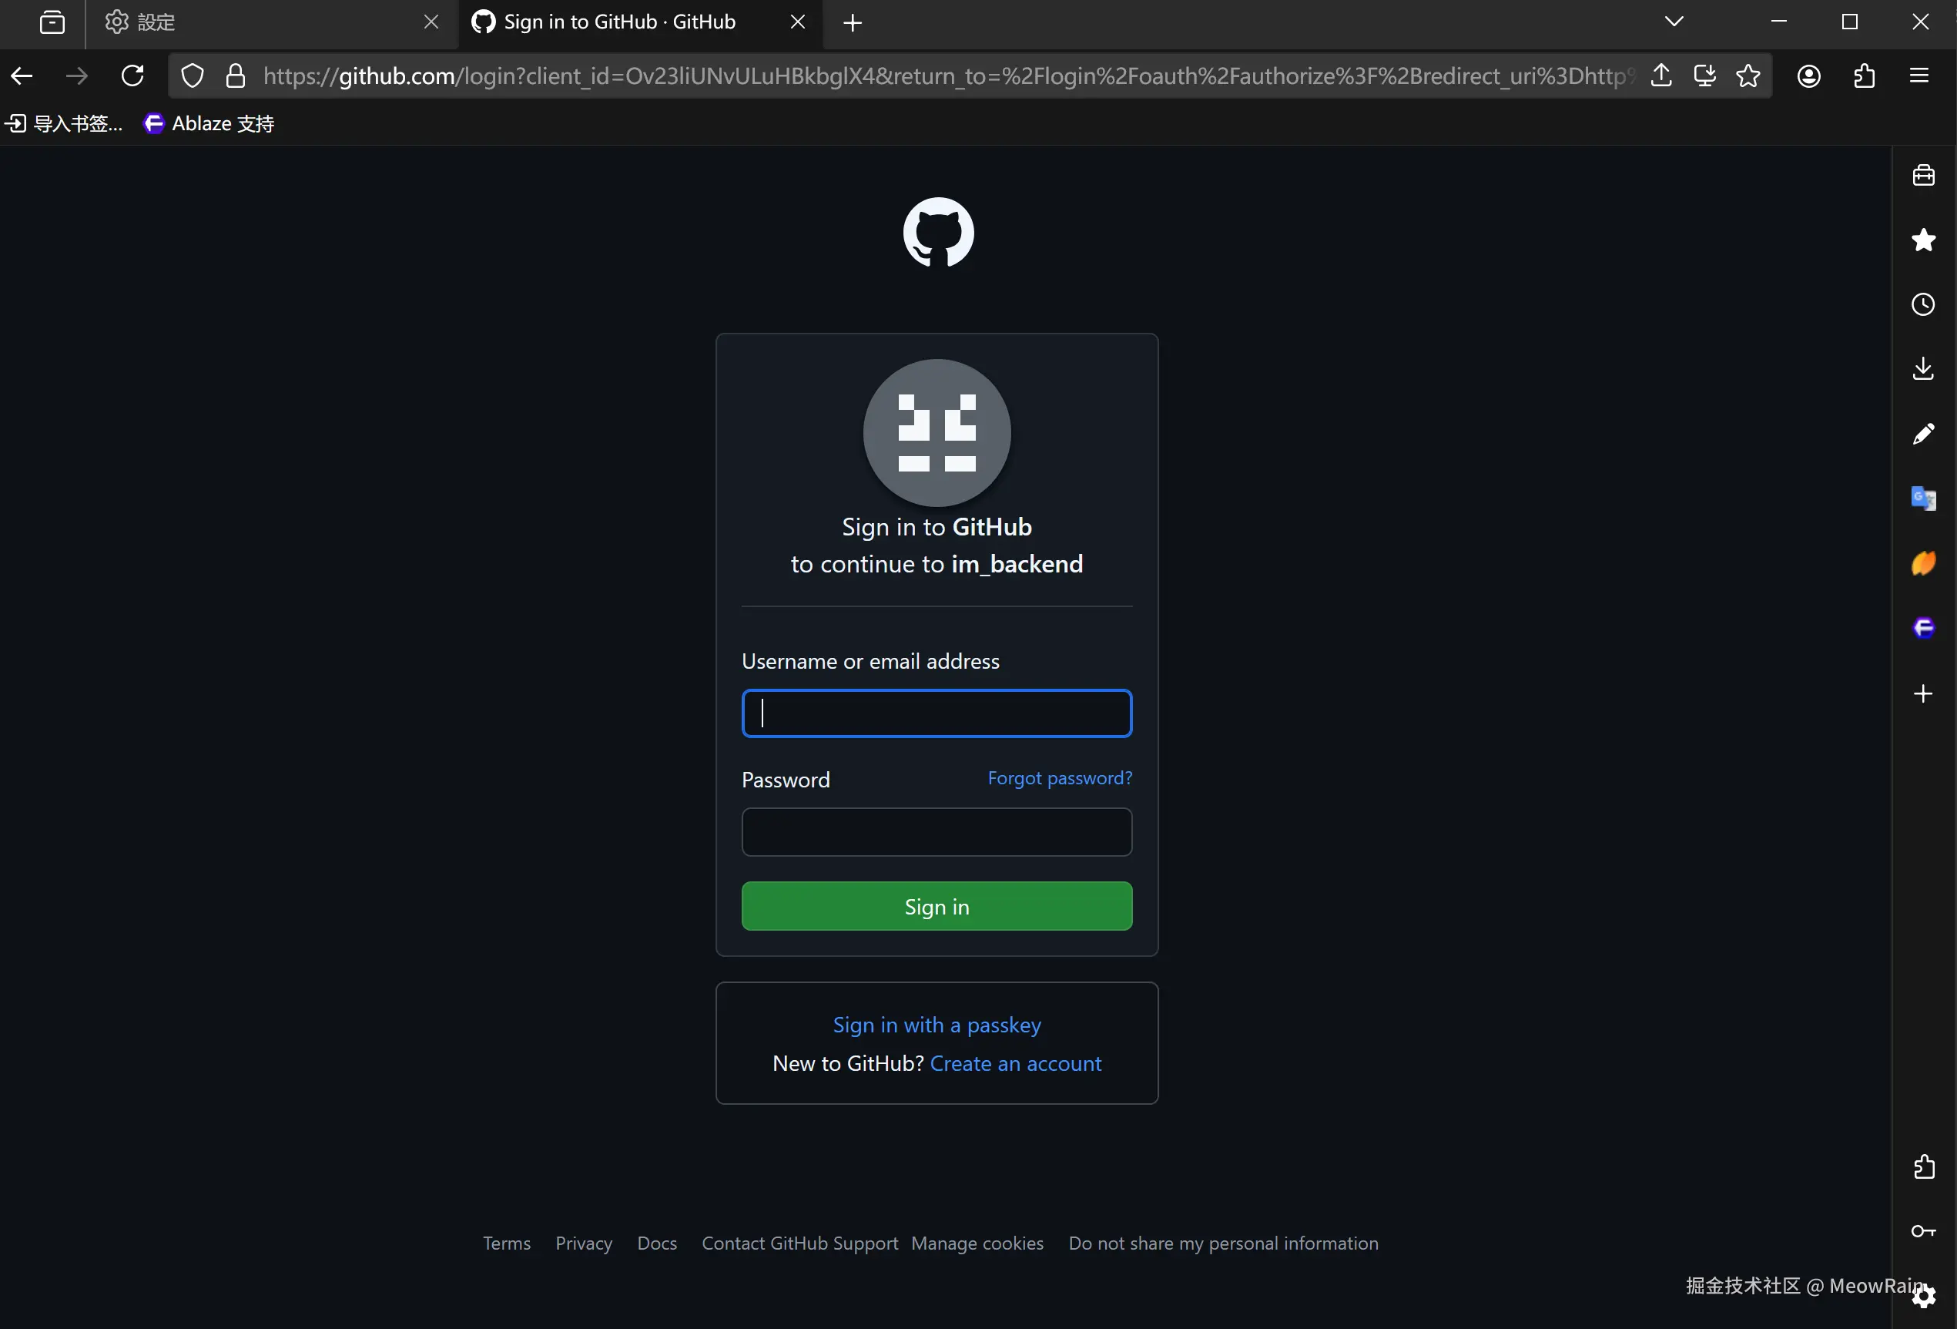Open the hamburger application menu
1957x1329 pixels.
coord(1918,76)
